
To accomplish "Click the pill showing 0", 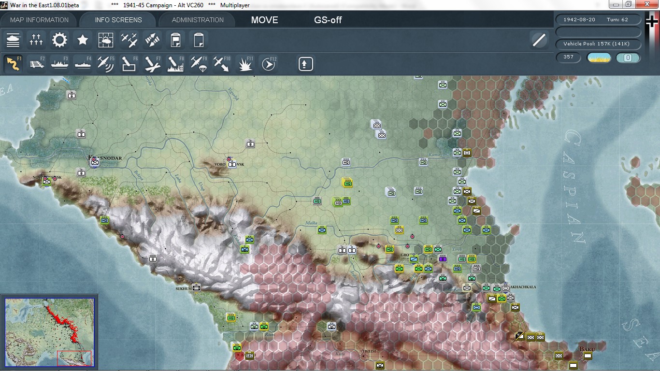I will 628,57.
